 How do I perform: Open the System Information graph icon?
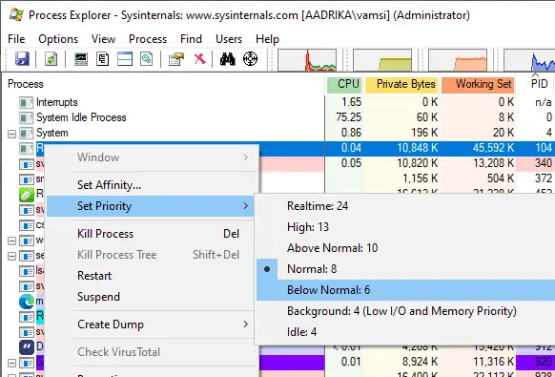tap(81, 59)
